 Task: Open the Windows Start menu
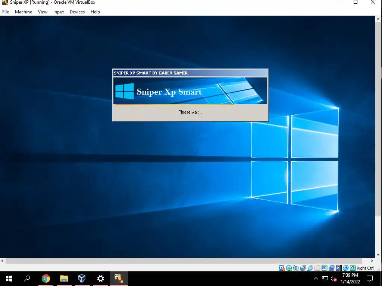(x=9, y=279)
